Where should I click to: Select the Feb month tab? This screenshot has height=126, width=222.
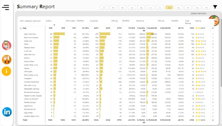[113, 8]
